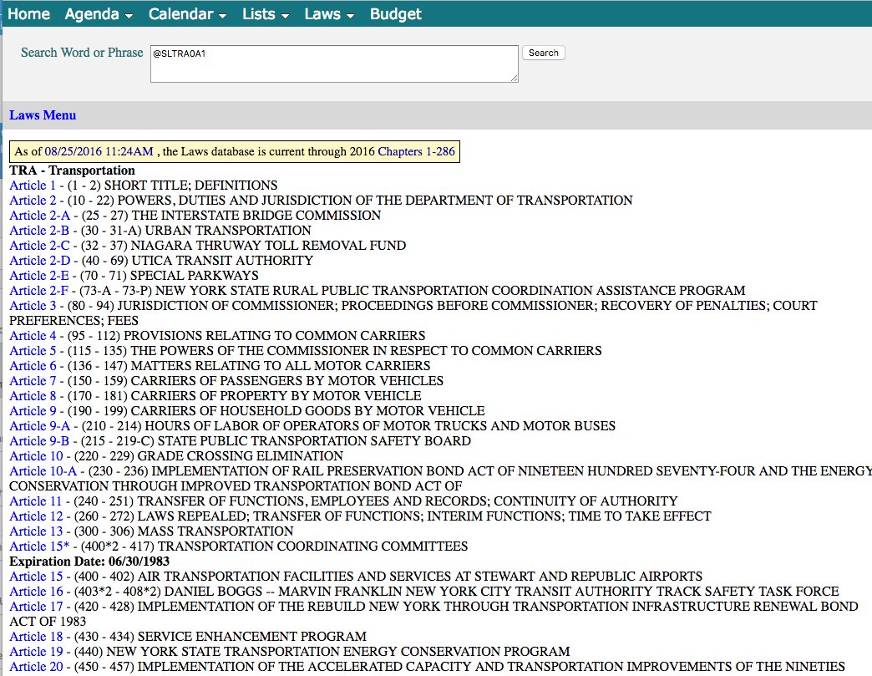Open Article 9-A hours of labor
The width and height of the screenshot is (872, 676).
pyautogui.click(x=39, y=425)
